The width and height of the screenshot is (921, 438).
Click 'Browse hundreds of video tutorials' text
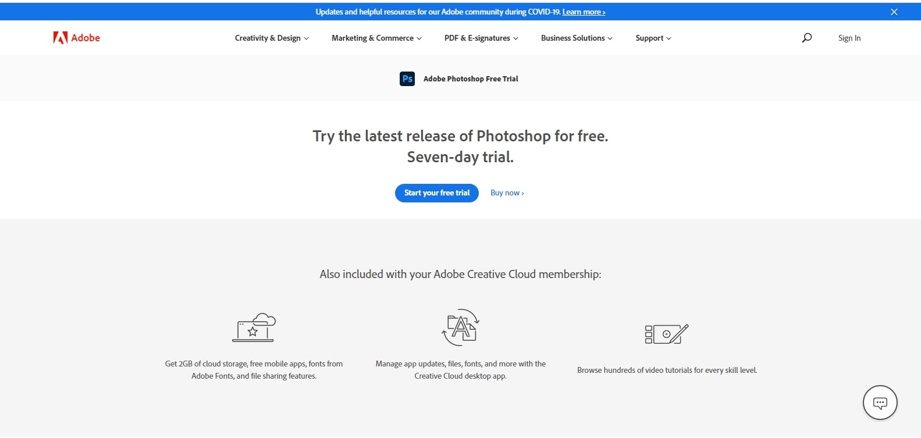(667, 370)
